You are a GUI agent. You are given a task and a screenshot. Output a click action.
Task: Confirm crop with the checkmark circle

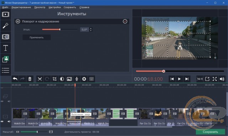click(125, 21)
